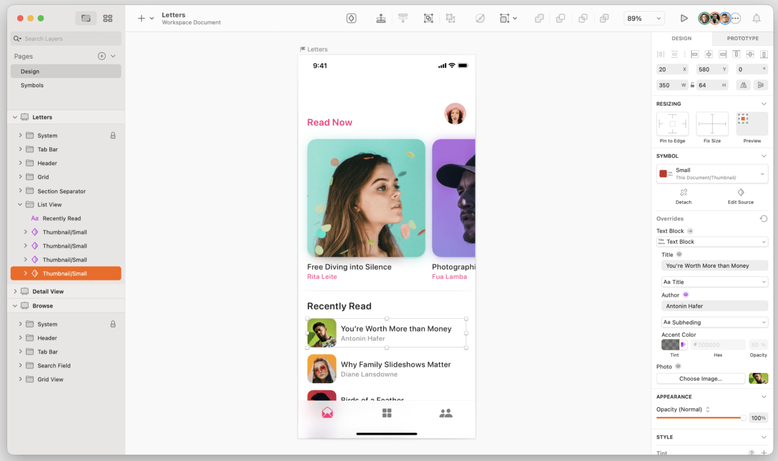Toggle the lock on the System folder

pyautogui.click(x=113, y=135)
